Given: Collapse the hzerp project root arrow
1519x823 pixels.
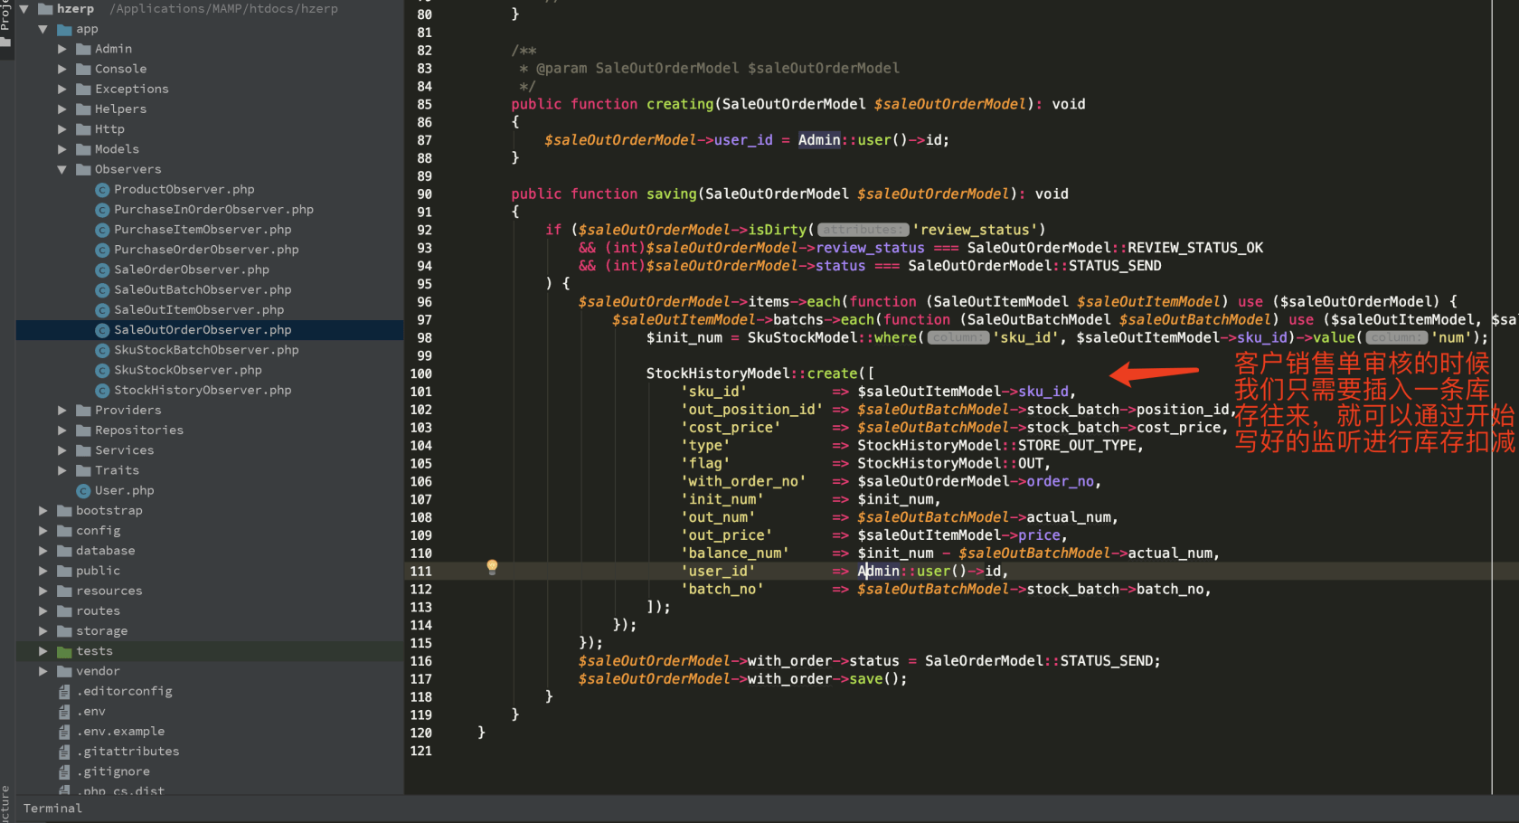Looking at the screenshot, I should tap(24, 9).
